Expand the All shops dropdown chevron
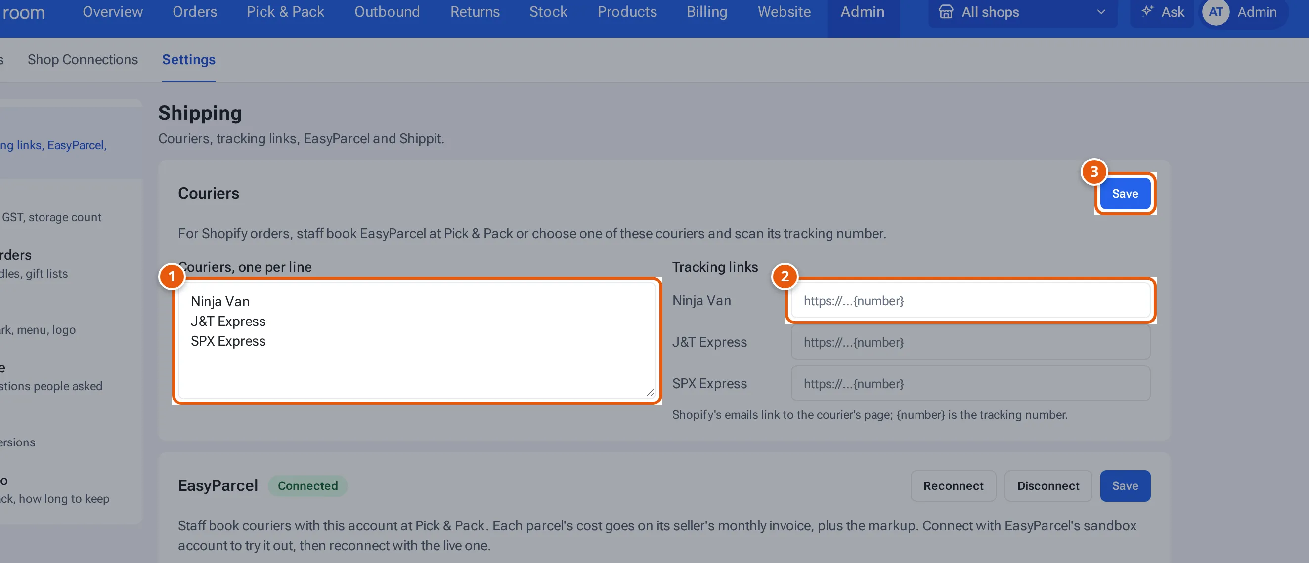1309x563 pixels. 1101,12
